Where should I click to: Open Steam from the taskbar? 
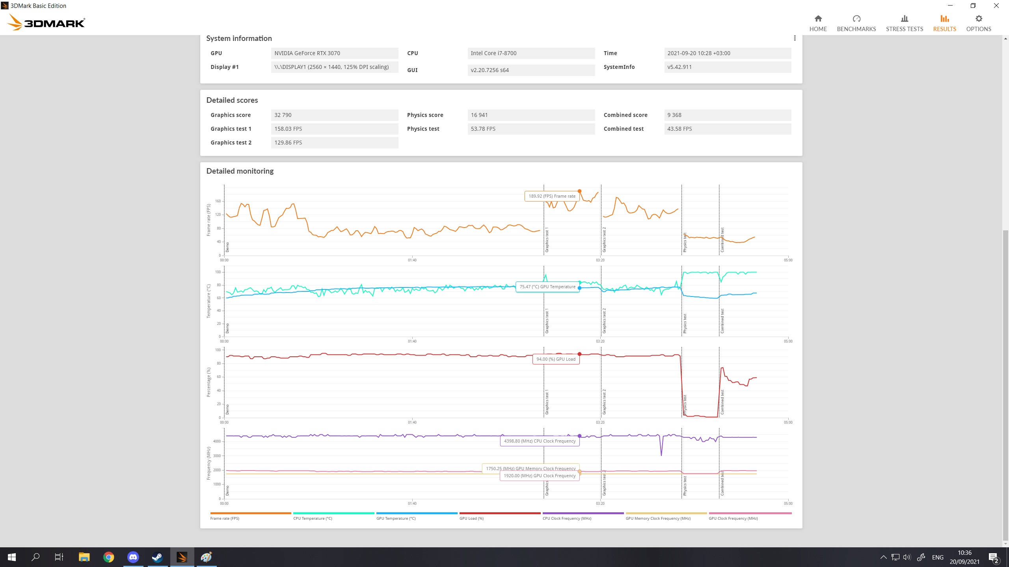coord(157,557)
